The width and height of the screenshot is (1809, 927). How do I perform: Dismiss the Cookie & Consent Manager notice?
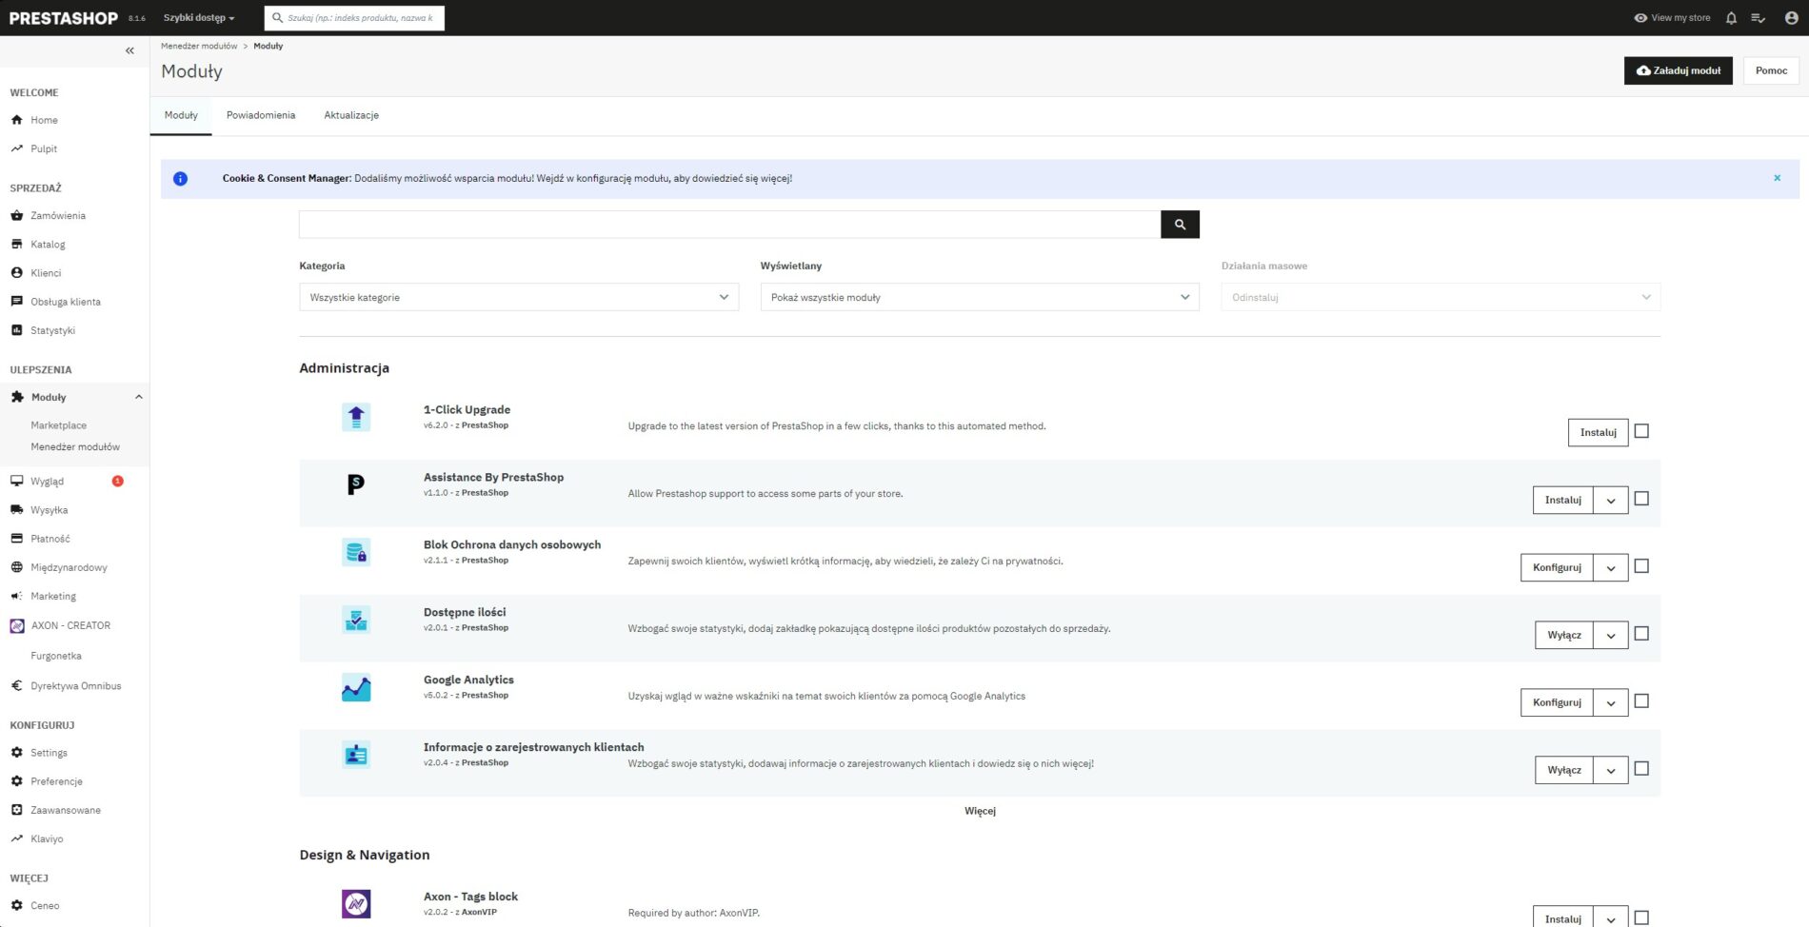(1777, 178)
